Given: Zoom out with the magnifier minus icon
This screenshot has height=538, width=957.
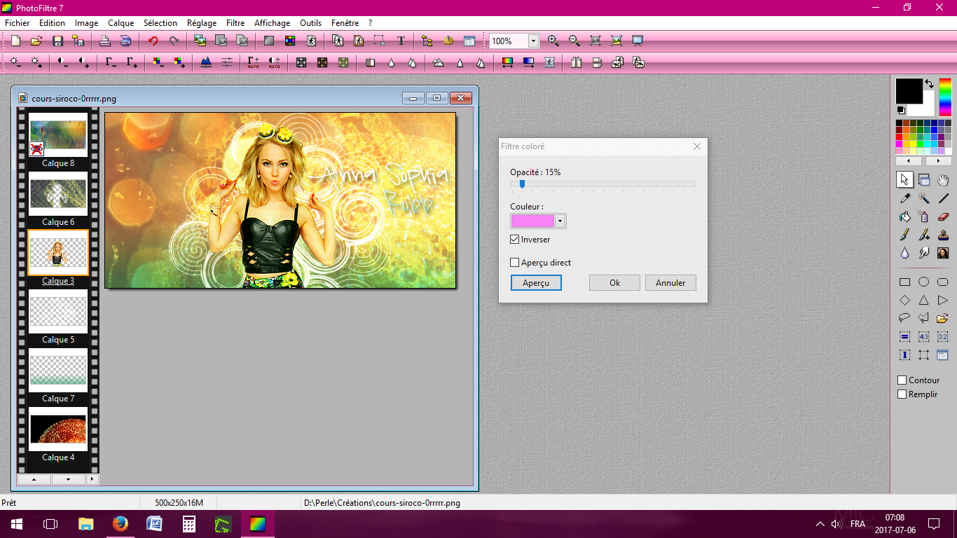Looking at the screenshot, I should click(x=574, y=41).
